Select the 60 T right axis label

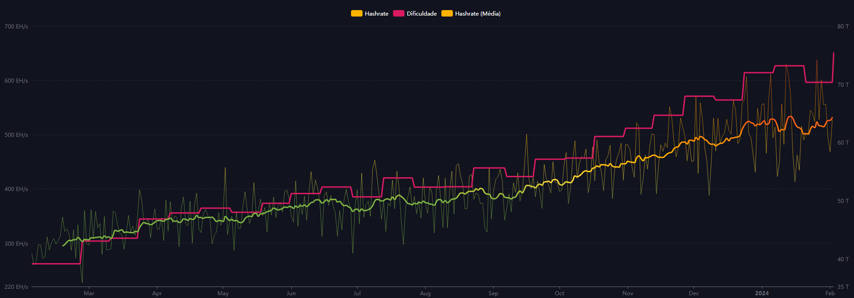(x=843, y=143)
